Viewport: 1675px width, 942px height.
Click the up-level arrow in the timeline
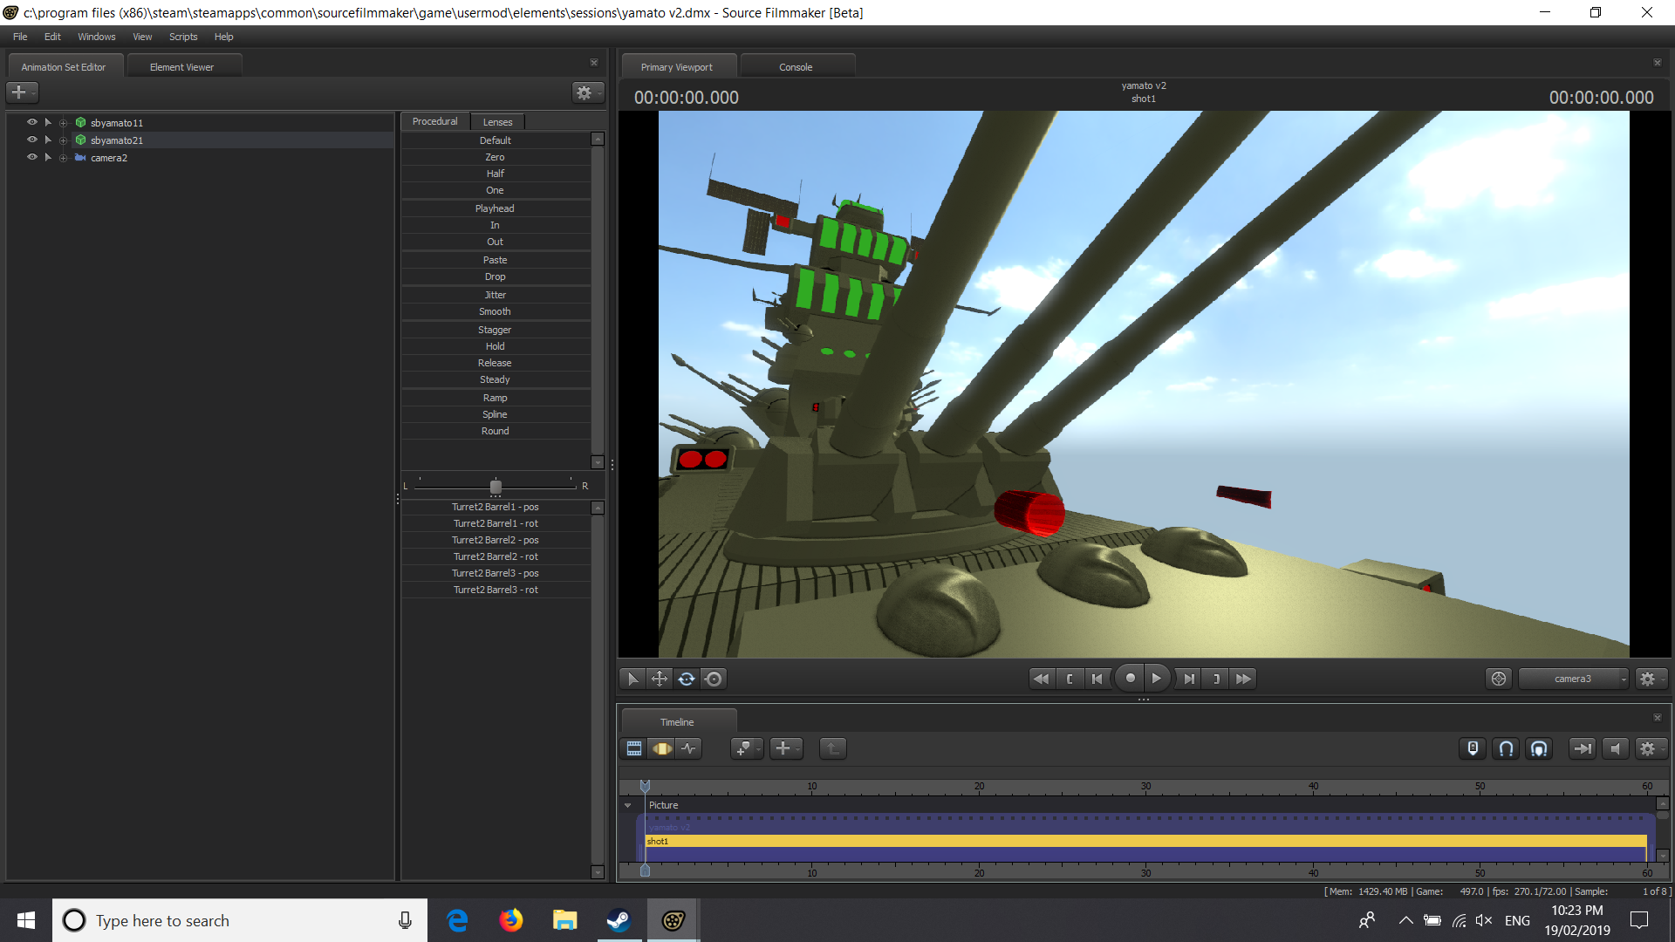pyautogui.click(x=833, y=748)
